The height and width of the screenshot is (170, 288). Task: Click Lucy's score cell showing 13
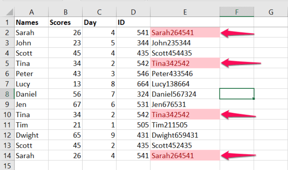(x=65, y=83)
